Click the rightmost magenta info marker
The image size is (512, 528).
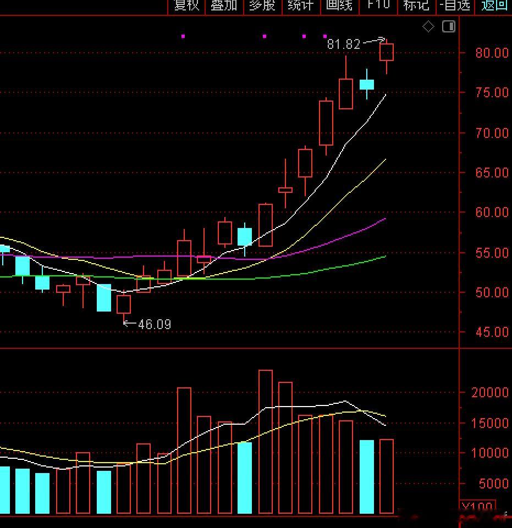(325, 36)
